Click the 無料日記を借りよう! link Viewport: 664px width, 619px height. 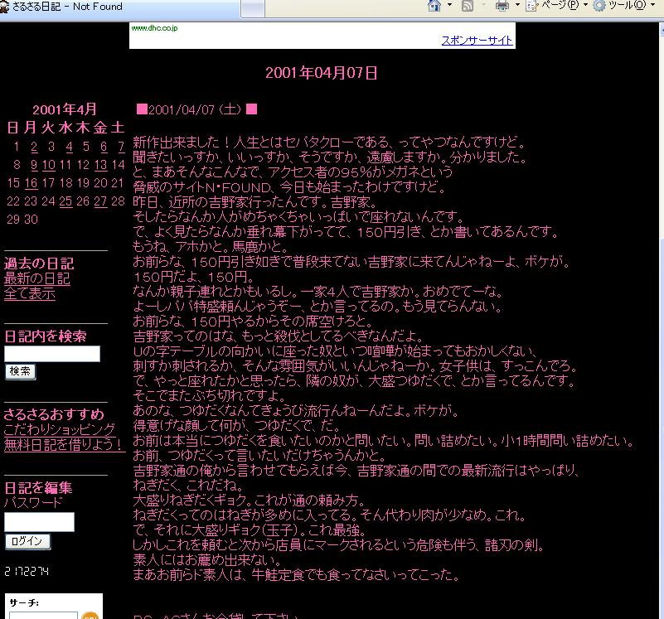(64, 444)
